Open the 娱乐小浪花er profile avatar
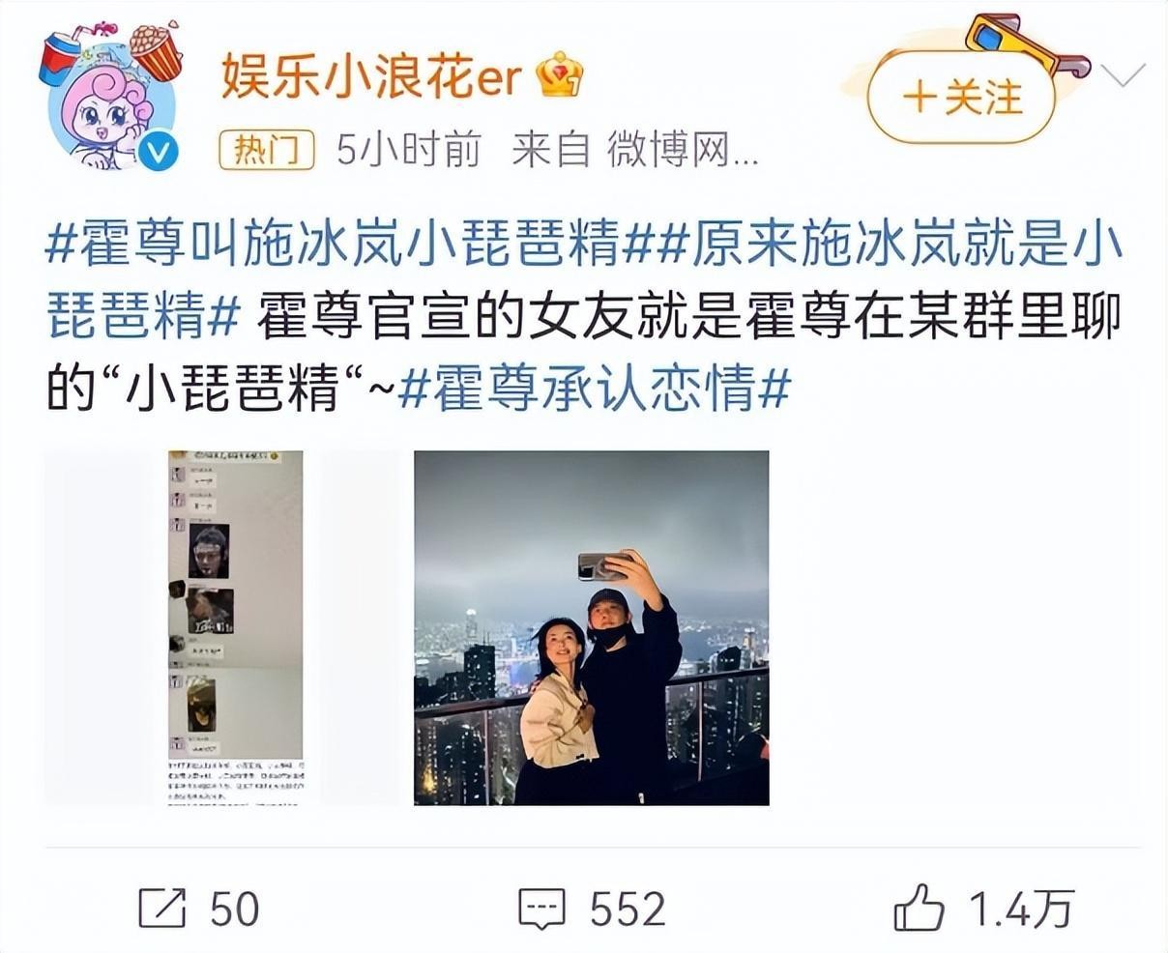 108,101
